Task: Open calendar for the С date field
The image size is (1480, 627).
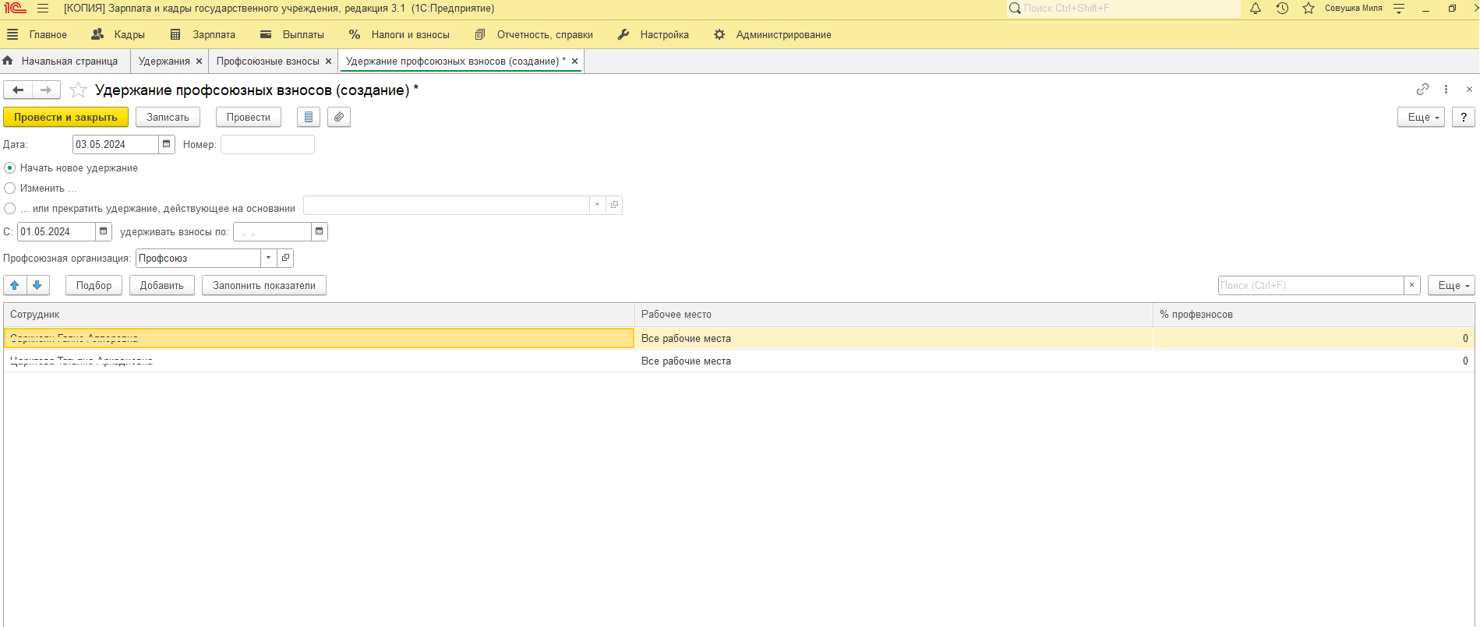Action: [104, 231]
